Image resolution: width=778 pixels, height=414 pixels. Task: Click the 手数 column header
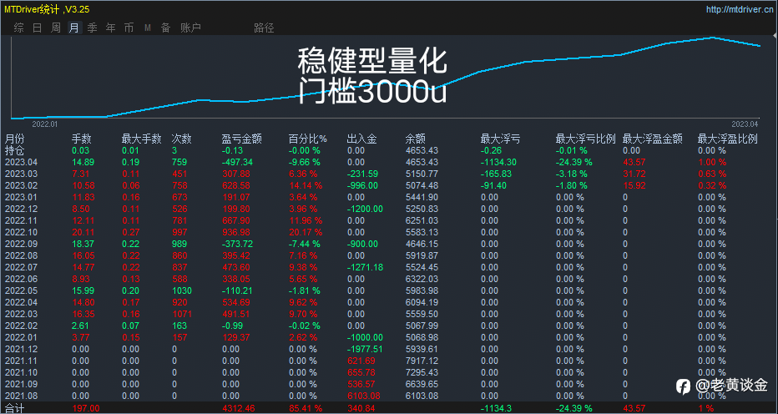[x=81, y=139]
